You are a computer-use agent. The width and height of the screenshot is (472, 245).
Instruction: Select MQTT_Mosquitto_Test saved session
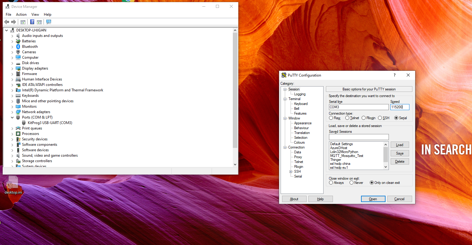pos(347,156)
